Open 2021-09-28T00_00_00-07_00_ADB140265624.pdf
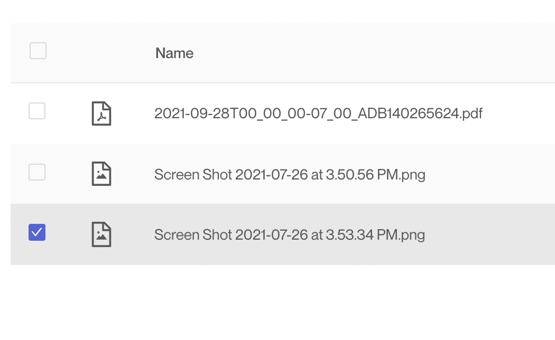Screen dimensions: 555x340 pos(318,113)
